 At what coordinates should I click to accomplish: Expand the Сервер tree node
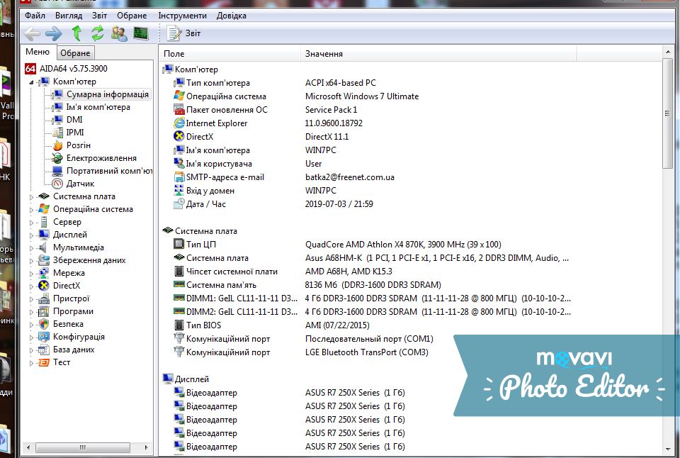31,223
